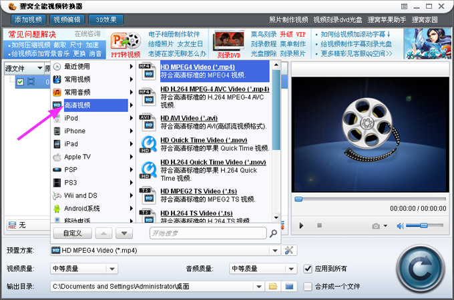Open snapshot options dropdown arrow
The height and width of the screenshot is (300, 454).
385,226
